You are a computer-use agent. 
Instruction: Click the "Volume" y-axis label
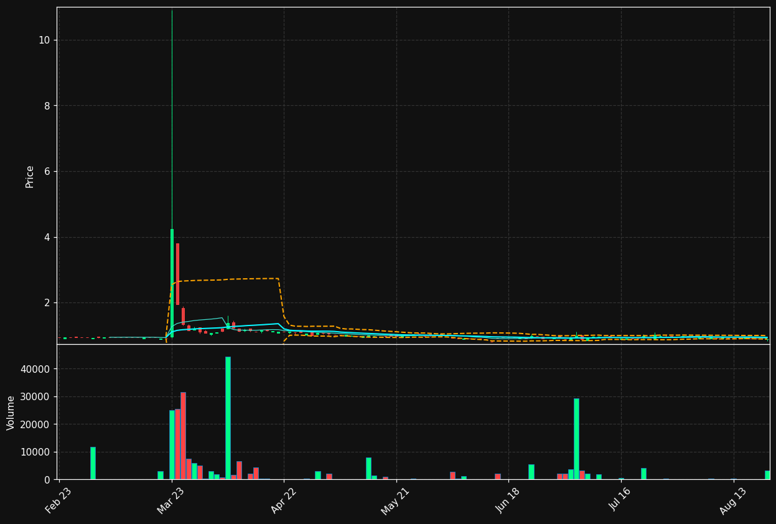point(11,413)
